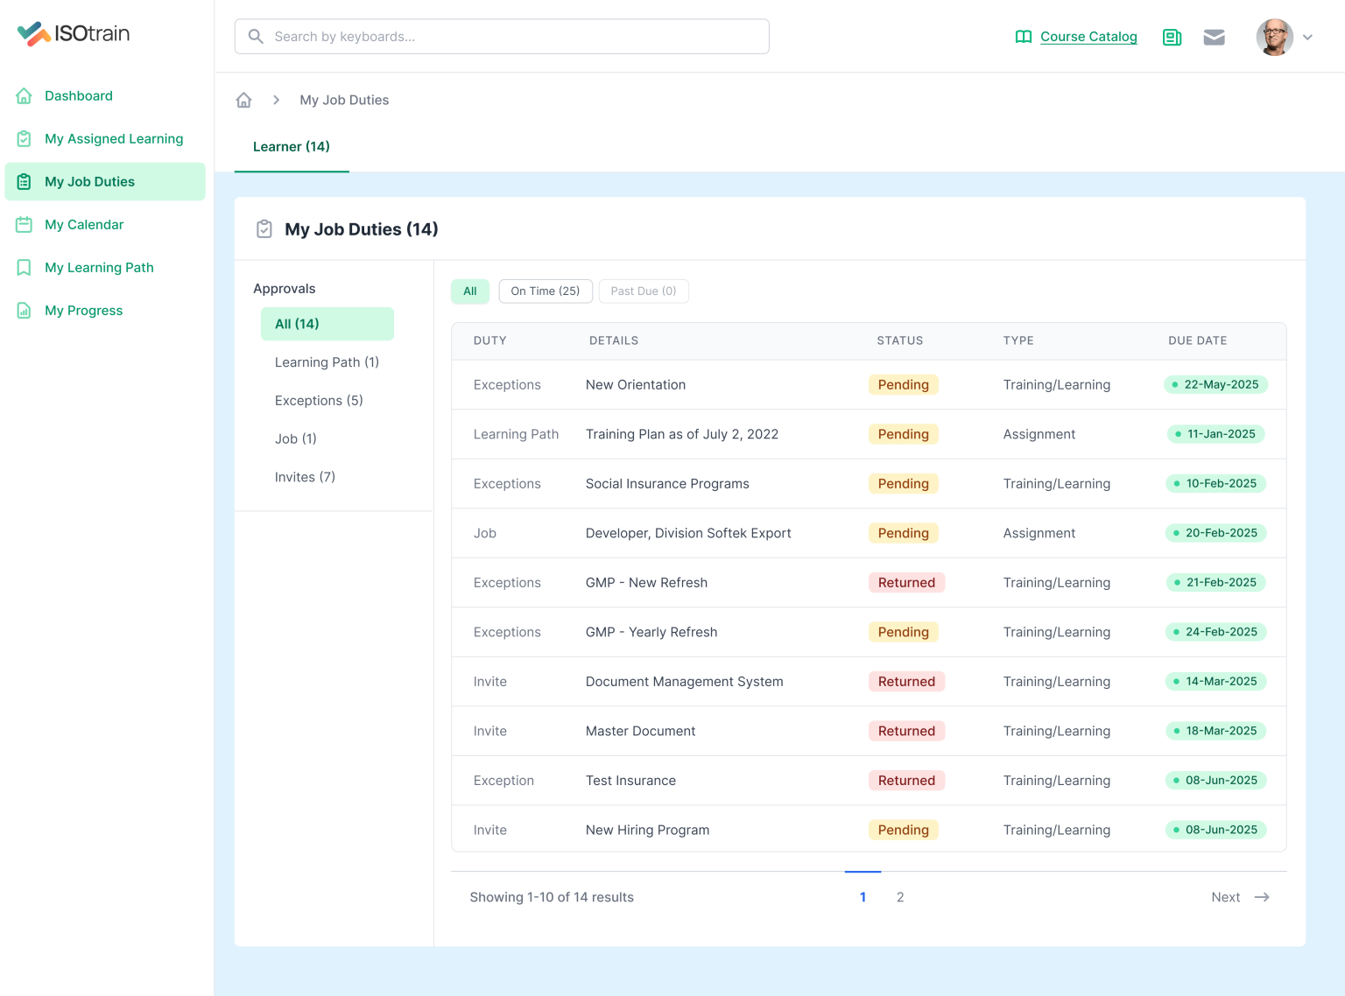Select the Dashboard home icon in the sidebar
1345x996 pixels.
(x=24, y=95)
